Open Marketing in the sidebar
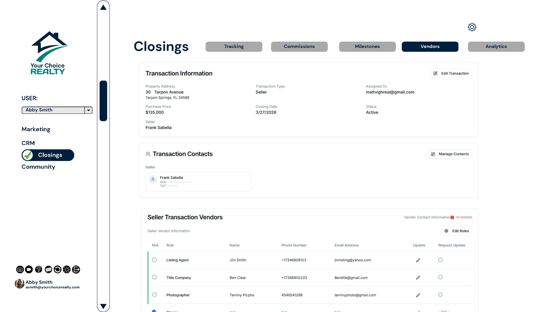 coord(36,129)
